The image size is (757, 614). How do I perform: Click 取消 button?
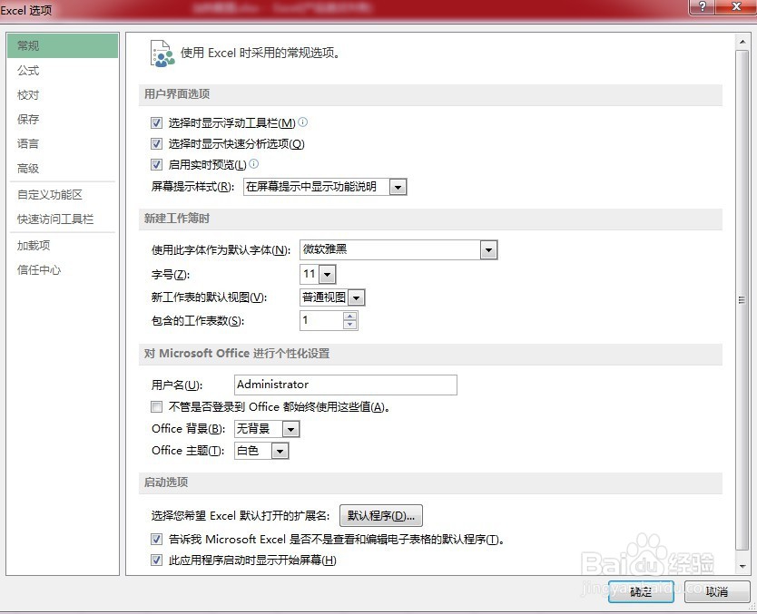717,592
